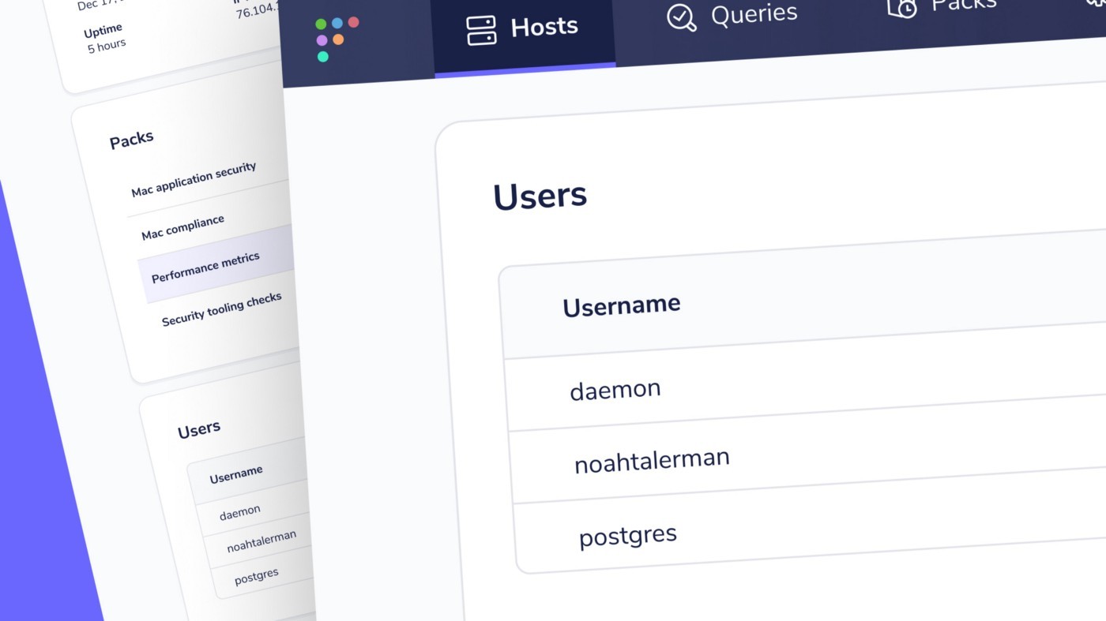The width and height of the screenshot is (1106, 621).
Task: Click the large Users heading
Action: pos(540,196)
